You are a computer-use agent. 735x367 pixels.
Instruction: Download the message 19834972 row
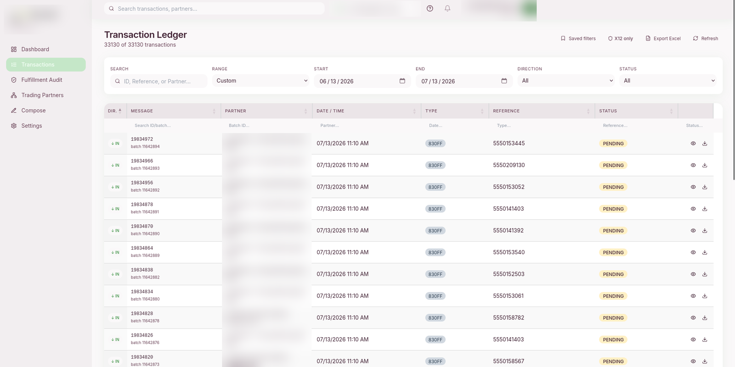coord(705,144)
